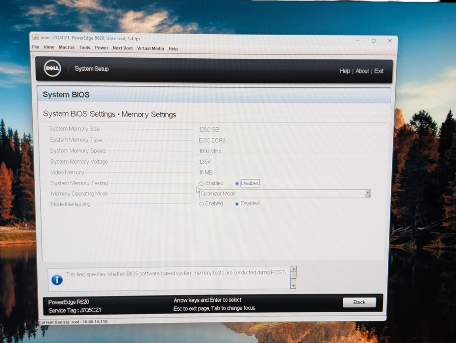Click the 1600 MHz memory speed value
Image resolution: width=456 pixels, height=343 pixels.
pos(210,151)
